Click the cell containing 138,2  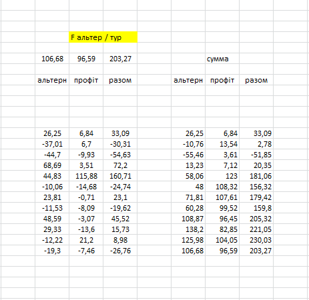point(188,229)
